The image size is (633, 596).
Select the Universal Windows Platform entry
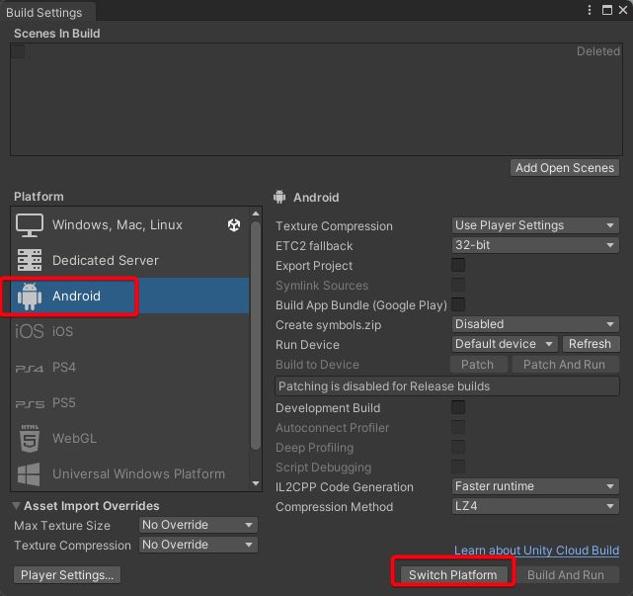tap(130, 474)
